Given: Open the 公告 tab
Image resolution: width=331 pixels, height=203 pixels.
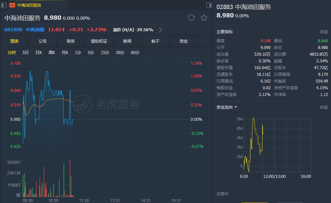Looking at the screenshot, I should (x=43, y=41).
